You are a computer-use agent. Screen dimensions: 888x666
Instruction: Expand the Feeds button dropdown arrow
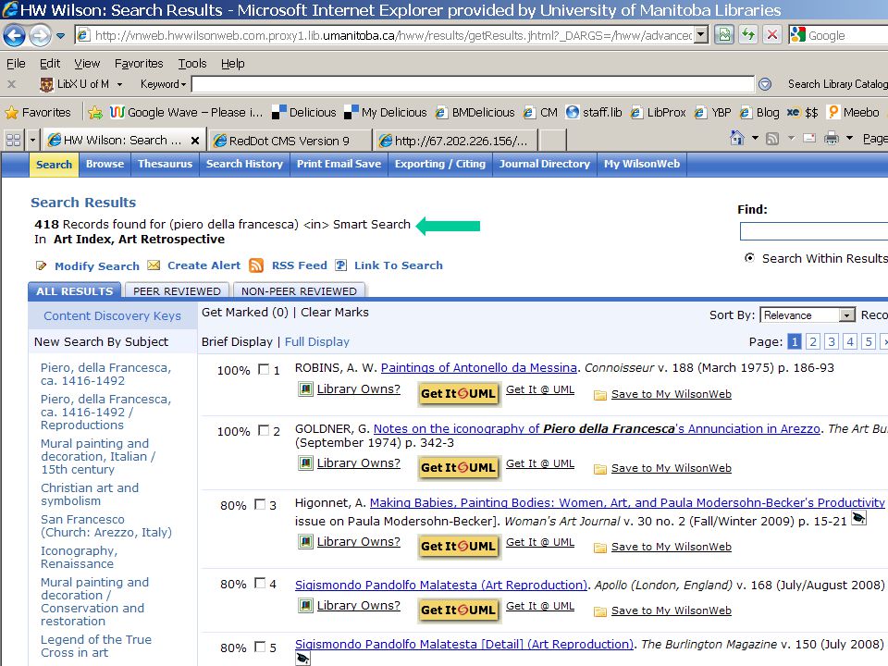click(791, 138)
